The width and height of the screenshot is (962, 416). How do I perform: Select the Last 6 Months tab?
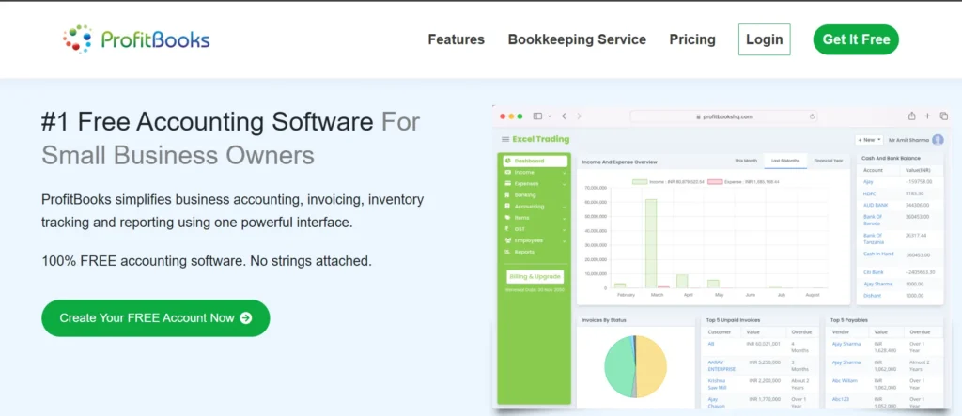[785, 161]
